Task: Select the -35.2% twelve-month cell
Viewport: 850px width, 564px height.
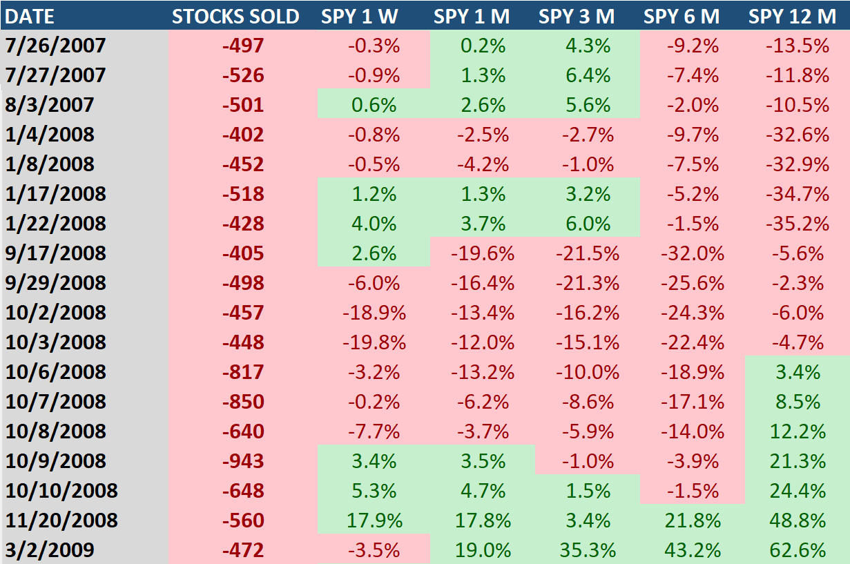Action: [x=797, y=224]
